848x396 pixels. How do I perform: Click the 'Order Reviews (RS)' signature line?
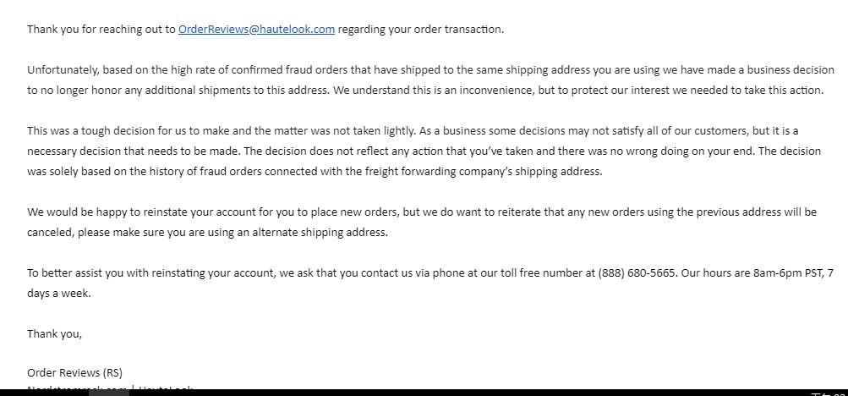[x=74, y=373]
